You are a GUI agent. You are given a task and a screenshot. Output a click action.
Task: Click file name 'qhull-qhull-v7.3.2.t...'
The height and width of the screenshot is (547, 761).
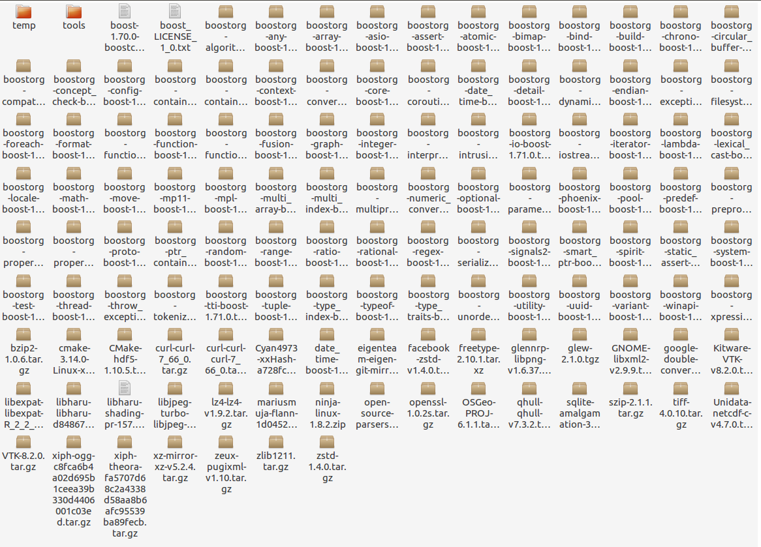[529, 413]
